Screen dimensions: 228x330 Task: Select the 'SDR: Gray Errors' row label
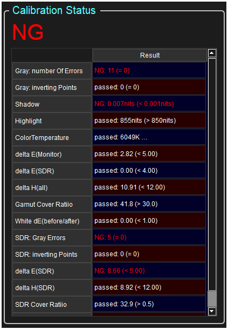click(52, 238)
